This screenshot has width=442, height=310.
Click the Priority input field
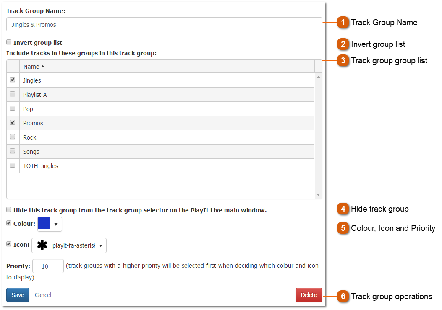tap(47, 266)
